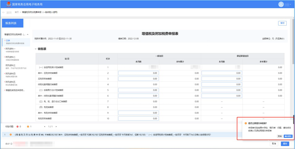Collapse 增值税及附加税申报 tree group
295x149 pixels.
click(28, 35)
